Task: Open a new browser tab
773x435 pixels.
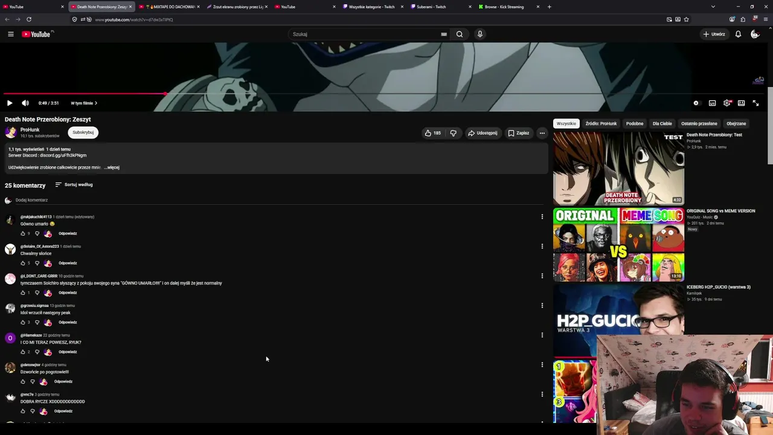Action: [549, 7]
